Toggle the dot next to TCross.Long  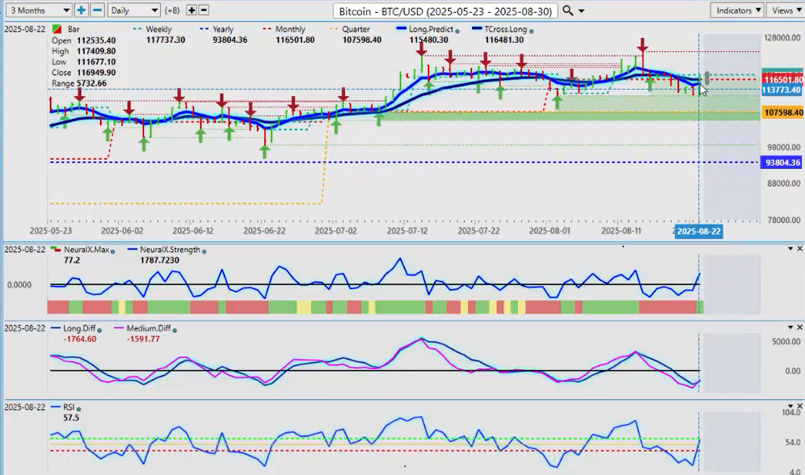pos(530,29)
